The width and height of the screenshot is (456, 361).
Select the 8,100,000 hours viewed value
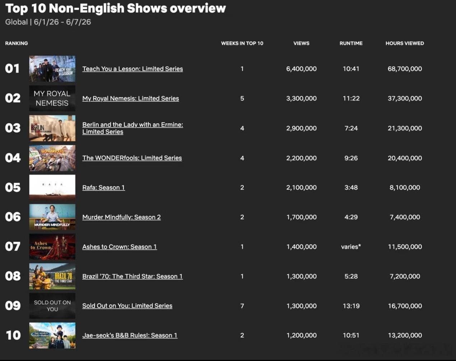pos(405,187)
